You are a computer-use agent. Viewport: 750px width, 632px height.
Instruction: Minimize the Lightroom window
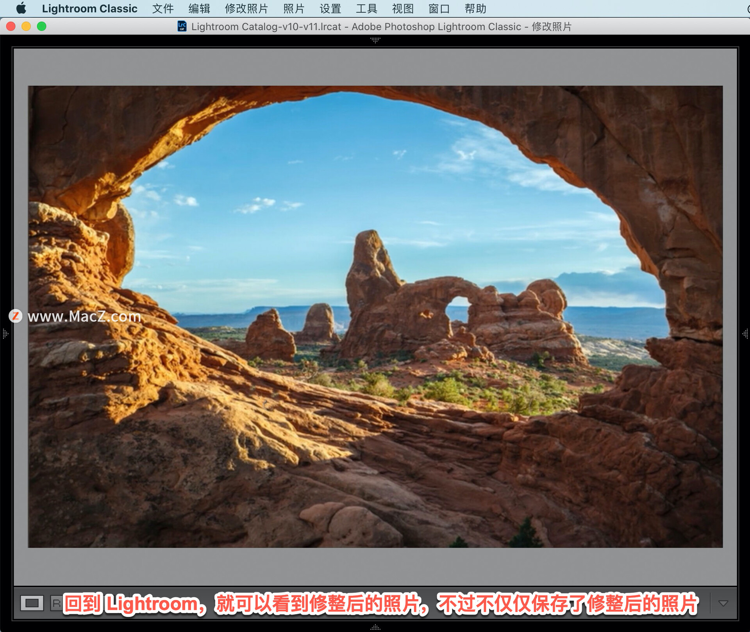coord(26,26)
